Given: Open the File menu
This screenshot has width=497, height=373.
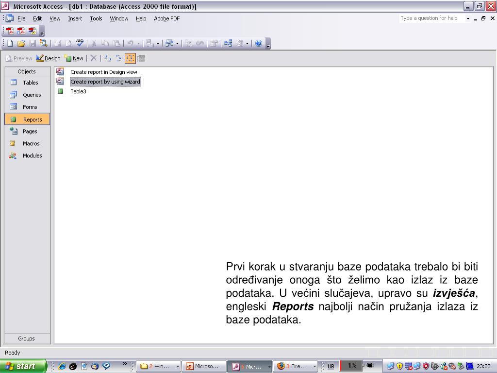Looking at the screenshot, I should [21, 18].
